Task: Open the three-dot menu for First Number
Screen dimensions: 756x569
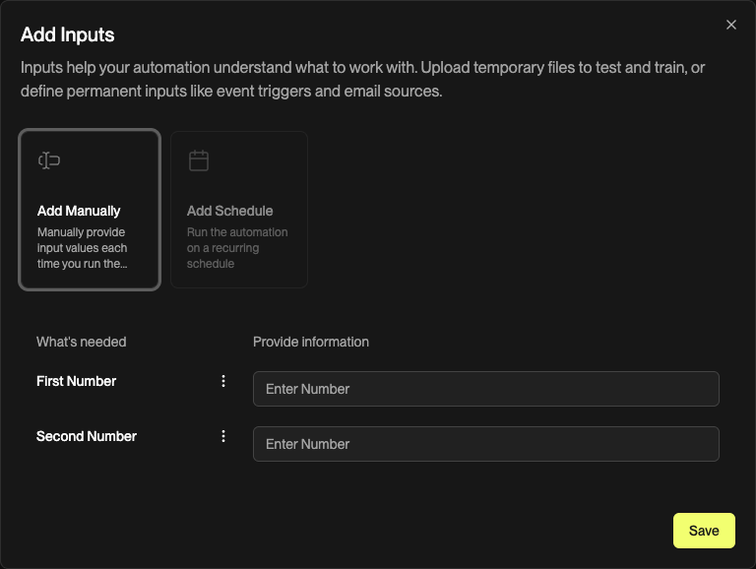Action: (223, 381)
